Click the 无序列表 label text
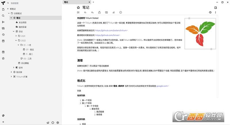 click(x=81, y=119)
